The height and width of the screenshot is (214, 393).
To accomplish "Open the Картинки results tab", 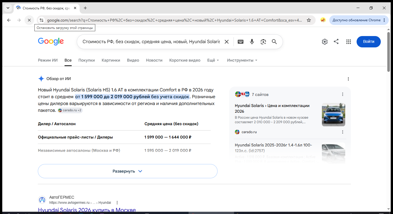I will click(111, 60).
